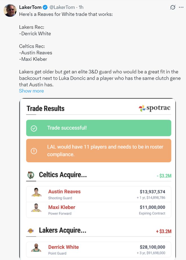Click the blue verified badge icon
Screen dimensions: 186x260
[45, 7]
